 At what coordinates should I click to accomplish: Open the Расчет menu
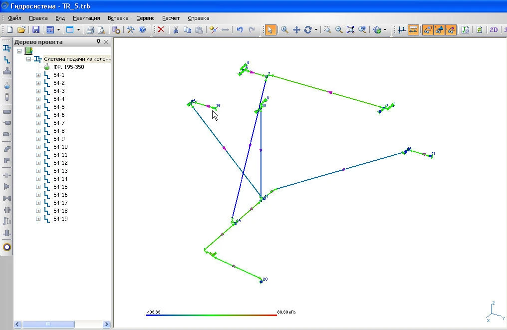171,18
